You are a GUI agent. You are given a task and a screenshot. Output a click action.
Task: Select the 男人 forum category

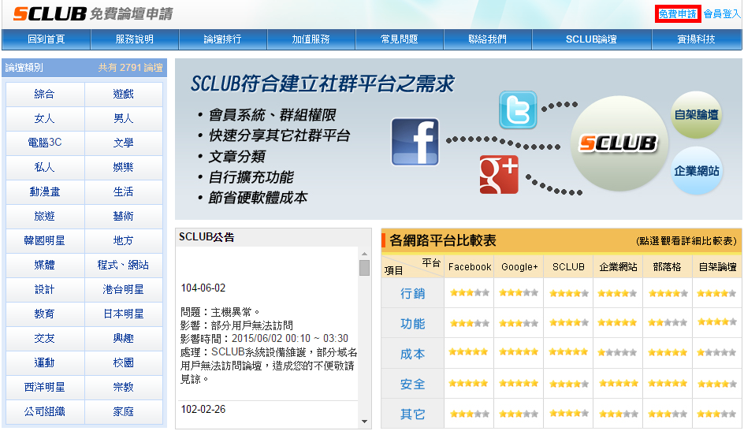coord(124,118)
